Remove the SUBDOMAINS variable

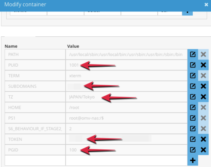pyautogui.click(x=203, y=86)
